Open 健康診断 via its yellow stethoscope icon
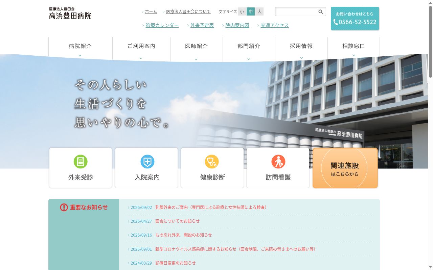The width and height of the screenshot is (433, 270). [212, 162]
